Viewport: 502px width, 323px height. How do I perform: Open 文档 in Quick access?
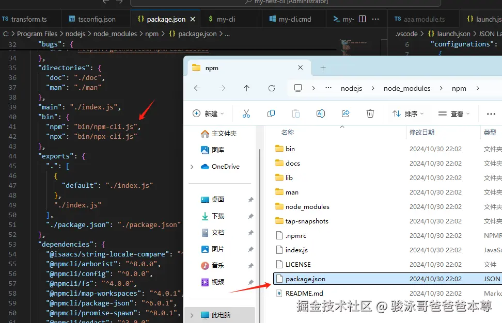pyautogui.click(x=212, y=233)
